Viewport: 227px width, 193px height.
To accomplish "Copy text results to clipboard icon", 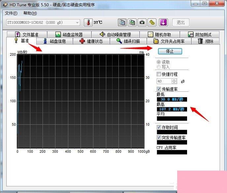I will tap(122, 22).
